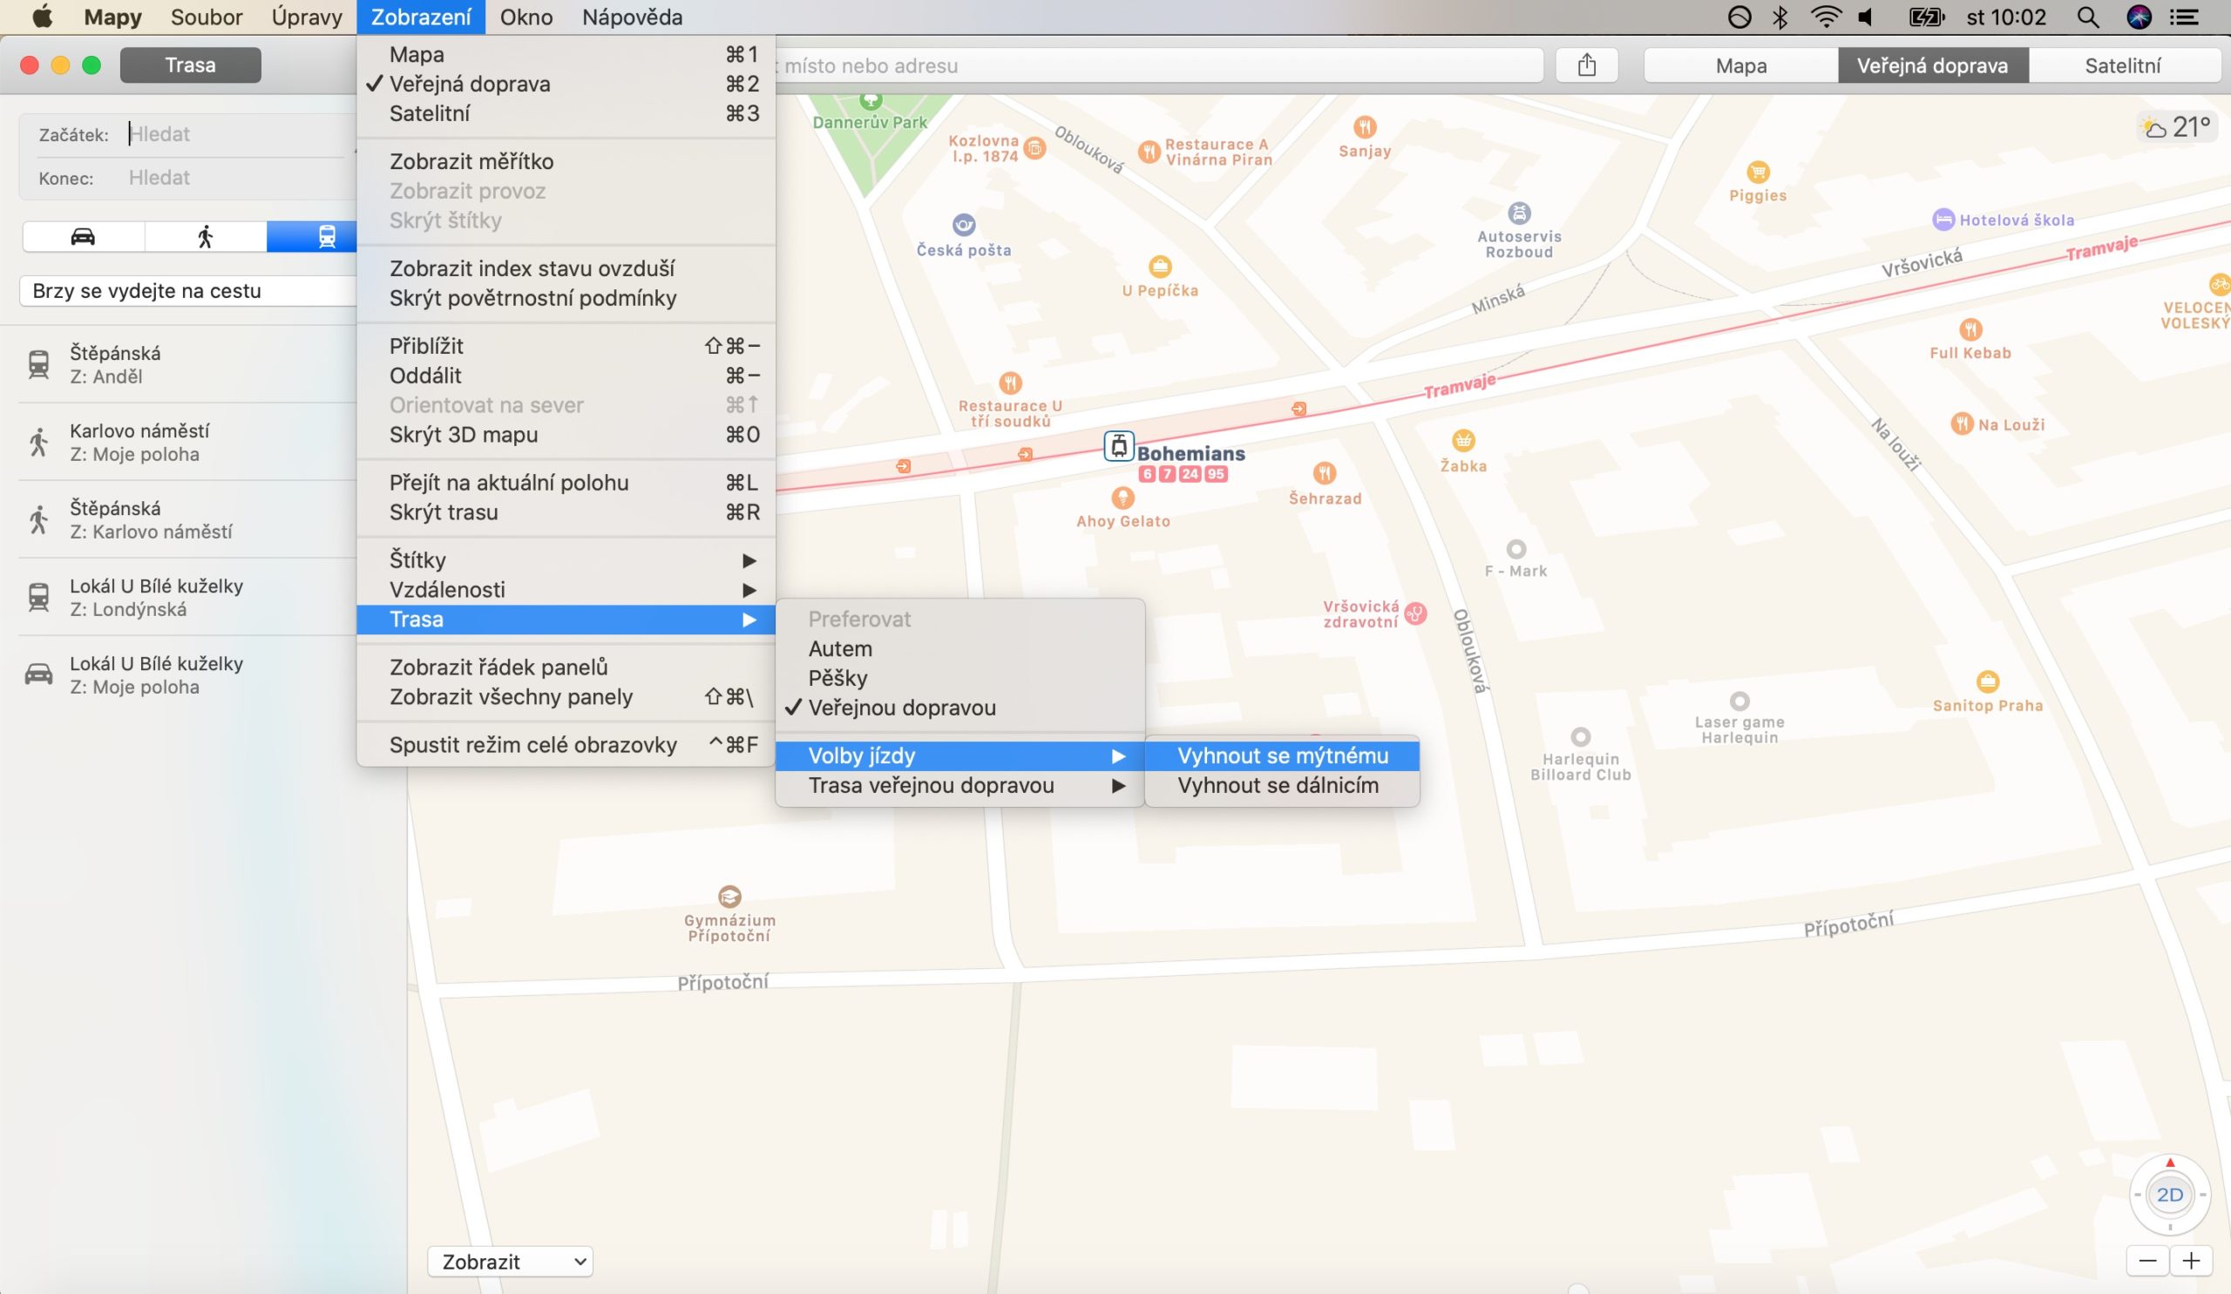Select the walking mode icon

pyautogui.click(x=206, y=236)
